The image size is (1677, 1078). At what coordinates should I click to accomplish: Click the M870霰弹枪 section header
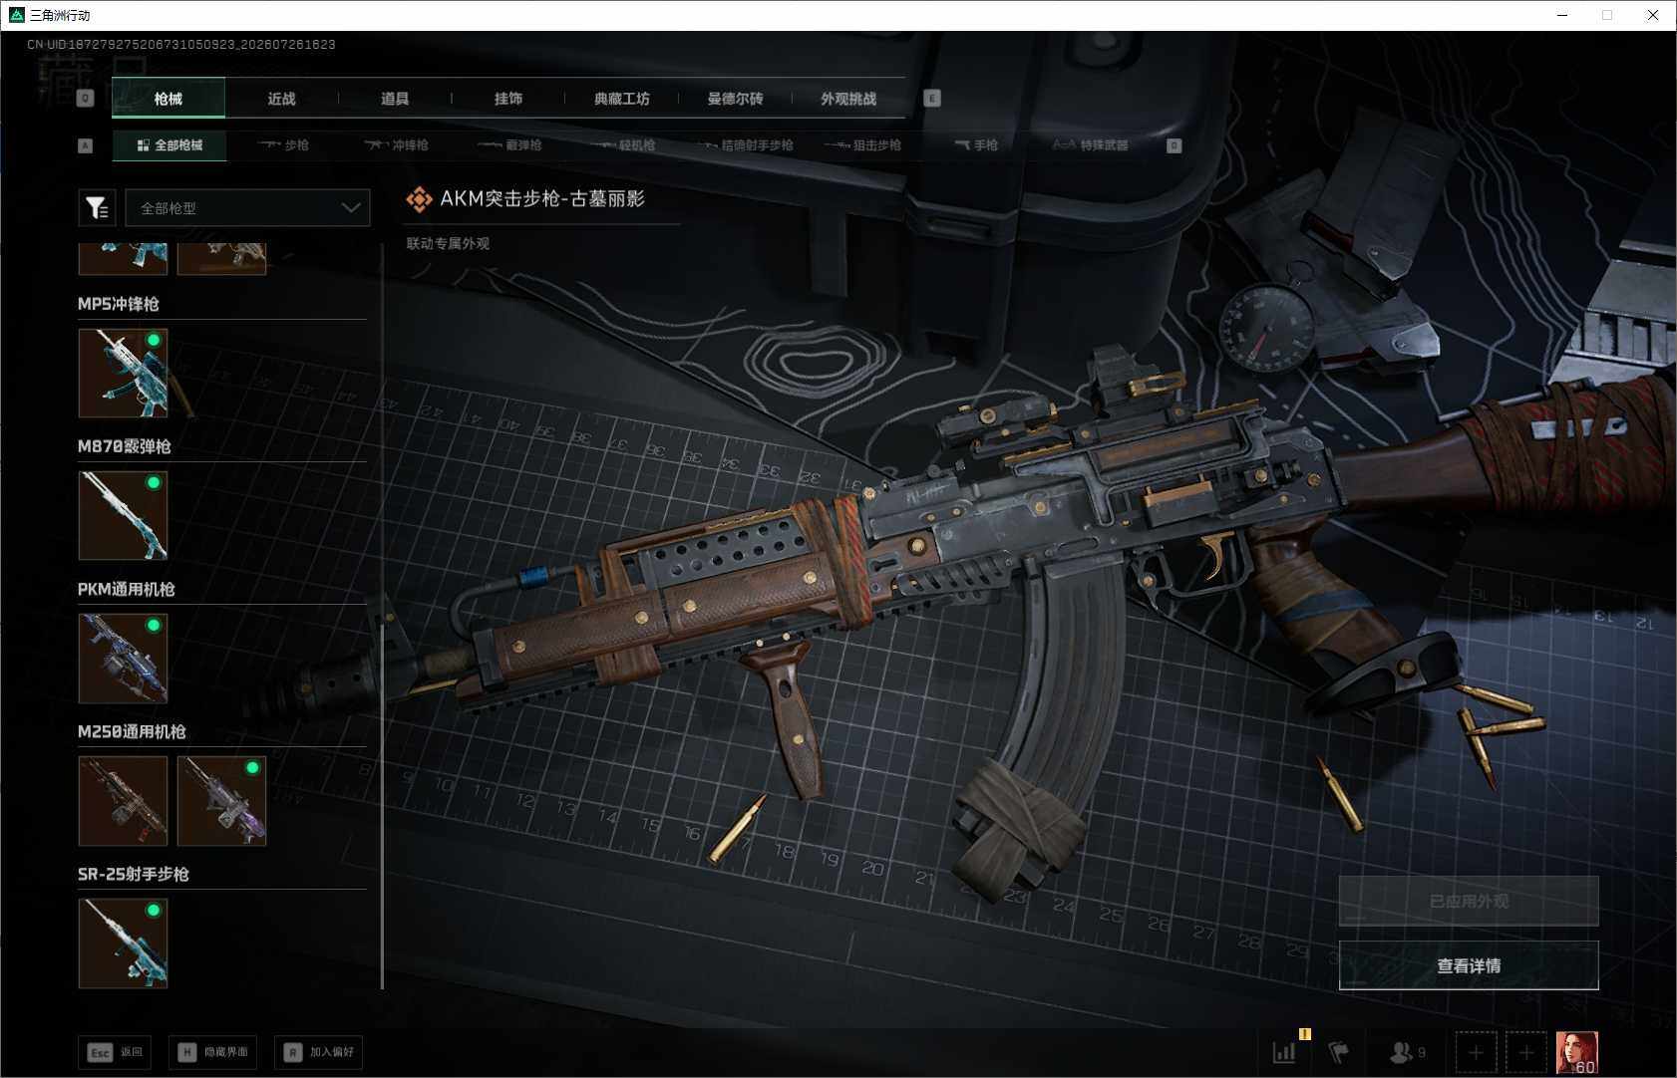[x=125, y=446]
